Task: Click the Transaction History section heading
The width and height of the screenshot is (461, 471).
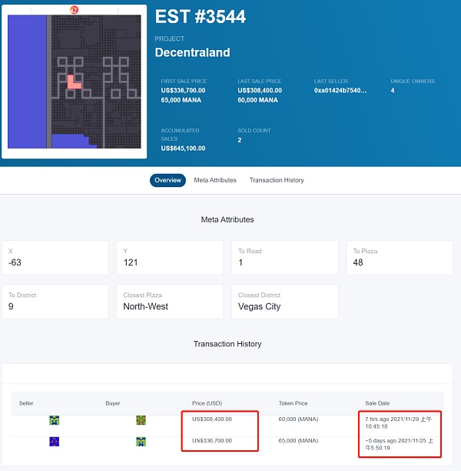Action: coord(227,344)
